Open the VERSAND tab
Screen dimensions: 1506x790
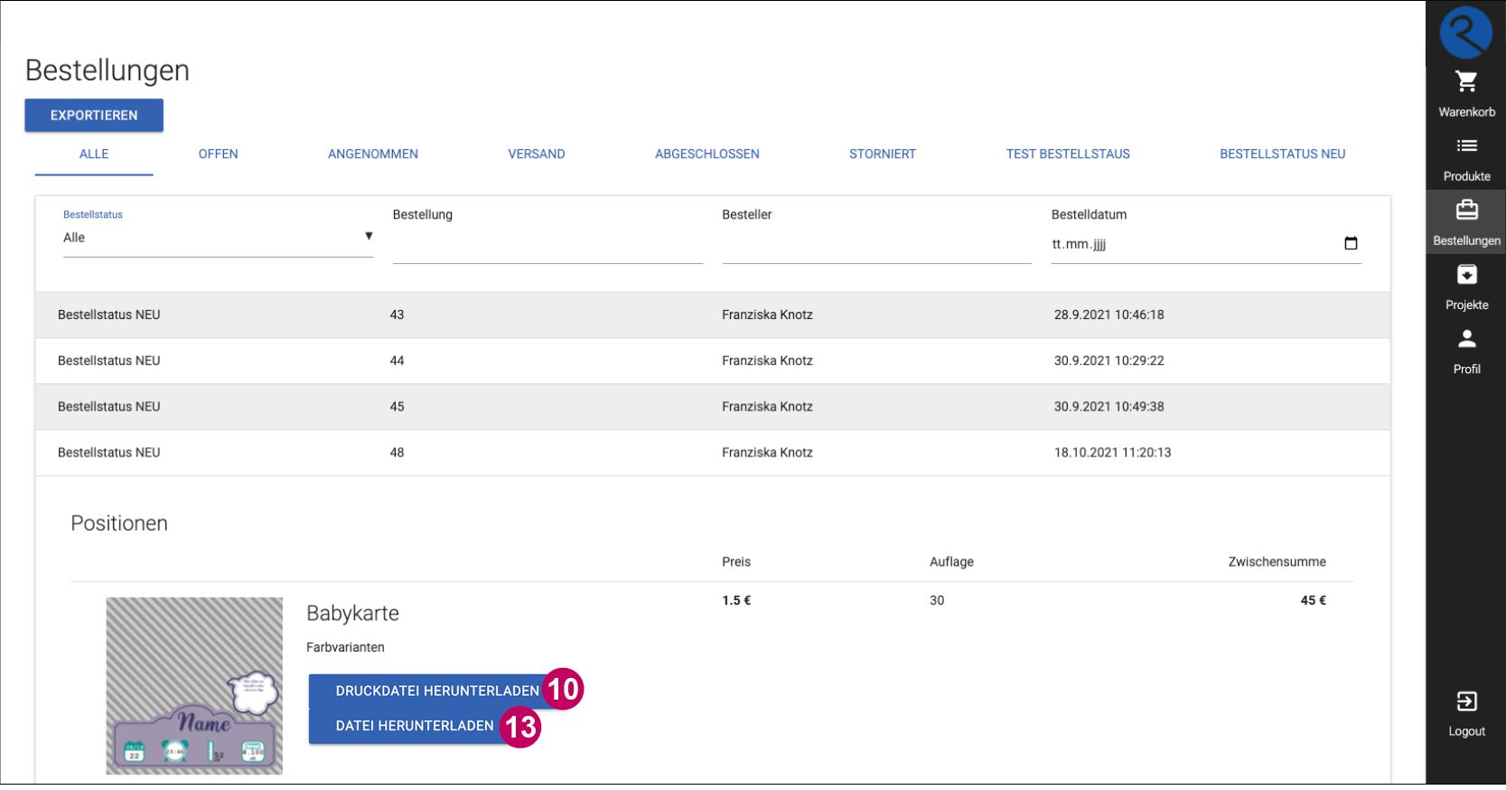[x=536, y=155]
